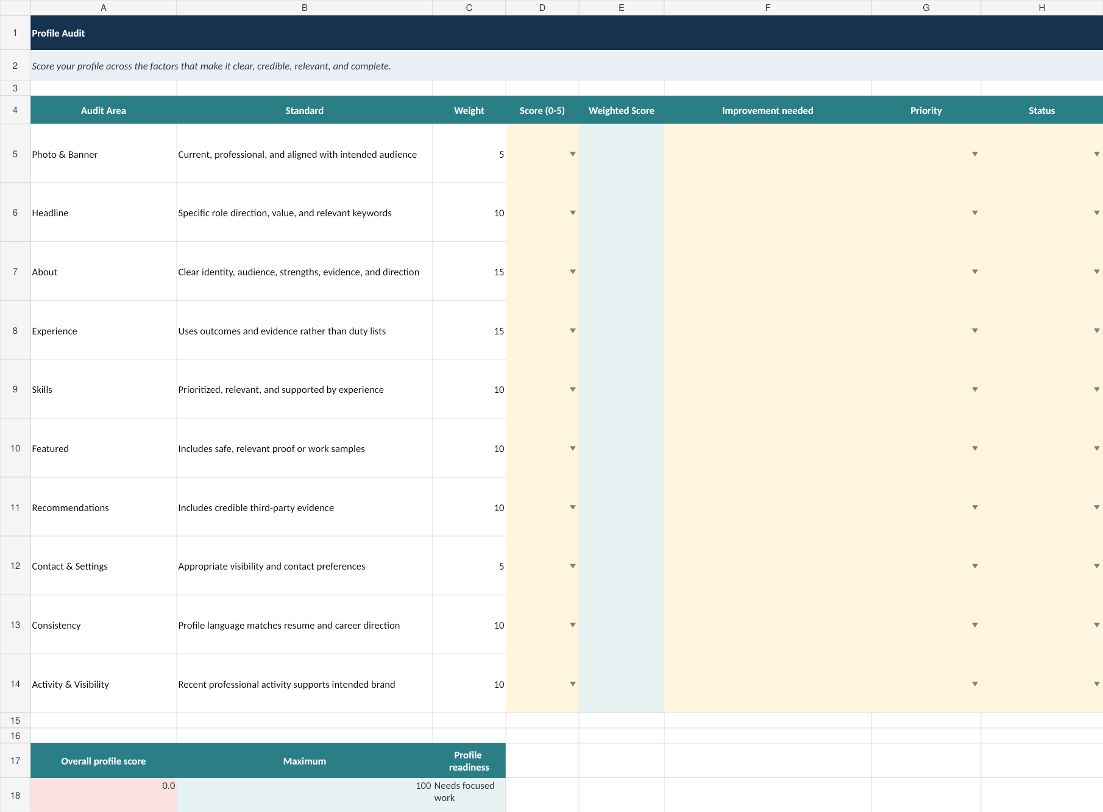Open Status dropdown in Skills row
The image size is (1103, 812).
tap(1097, 389)
